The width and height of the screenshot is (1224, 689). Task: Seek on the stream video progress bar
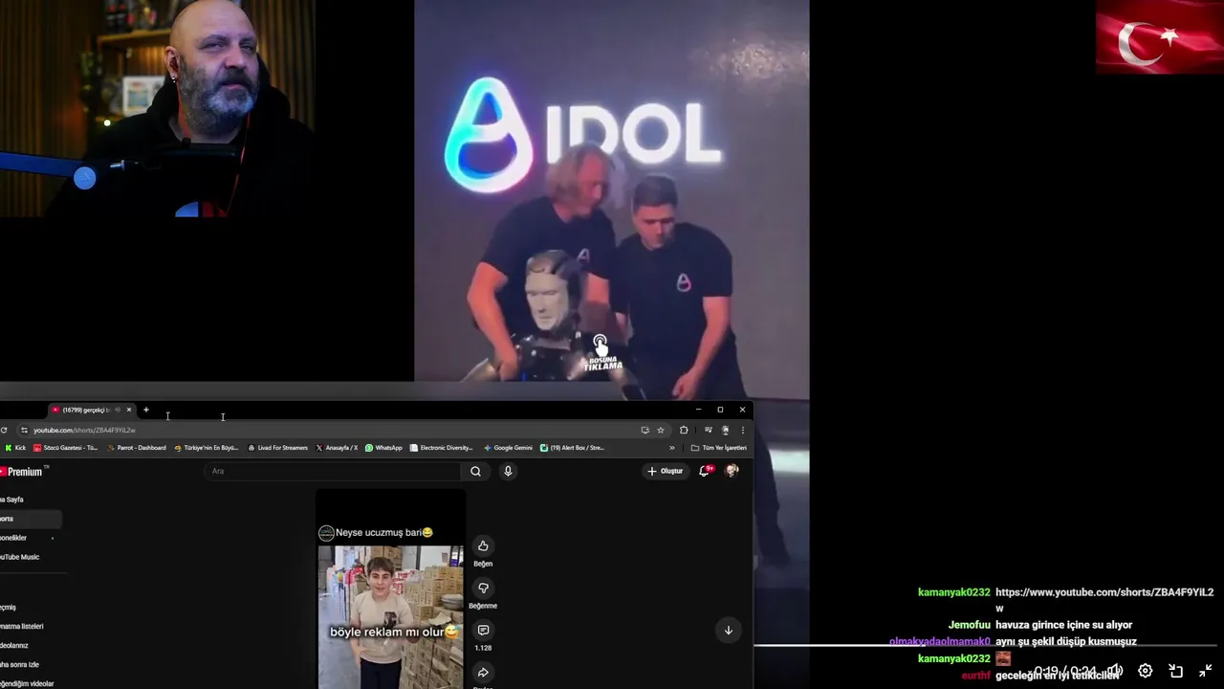coord(985,646)
